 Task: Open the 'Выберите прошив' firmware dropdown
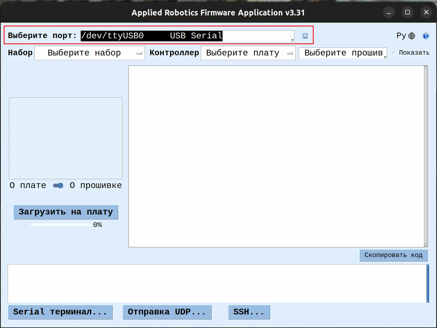[343, 53]
